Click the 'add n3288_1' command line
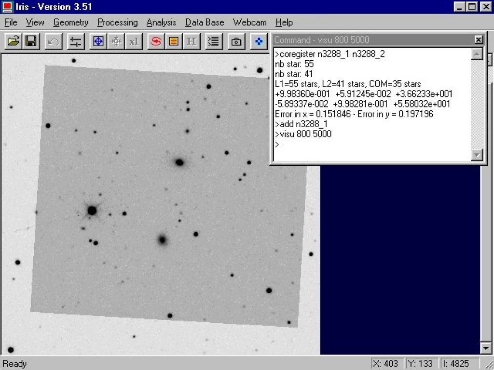This screenshot has height=370, width=494. pyautogui.click(x=301, y=124)
